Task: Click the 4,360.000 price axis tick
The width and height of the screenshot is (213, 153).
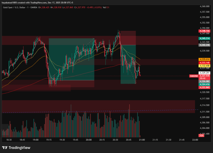Action: point(204,6)
